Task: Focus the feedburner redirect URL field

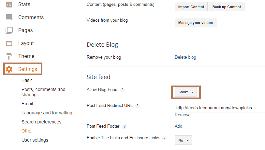Action: tap(220, 108)
